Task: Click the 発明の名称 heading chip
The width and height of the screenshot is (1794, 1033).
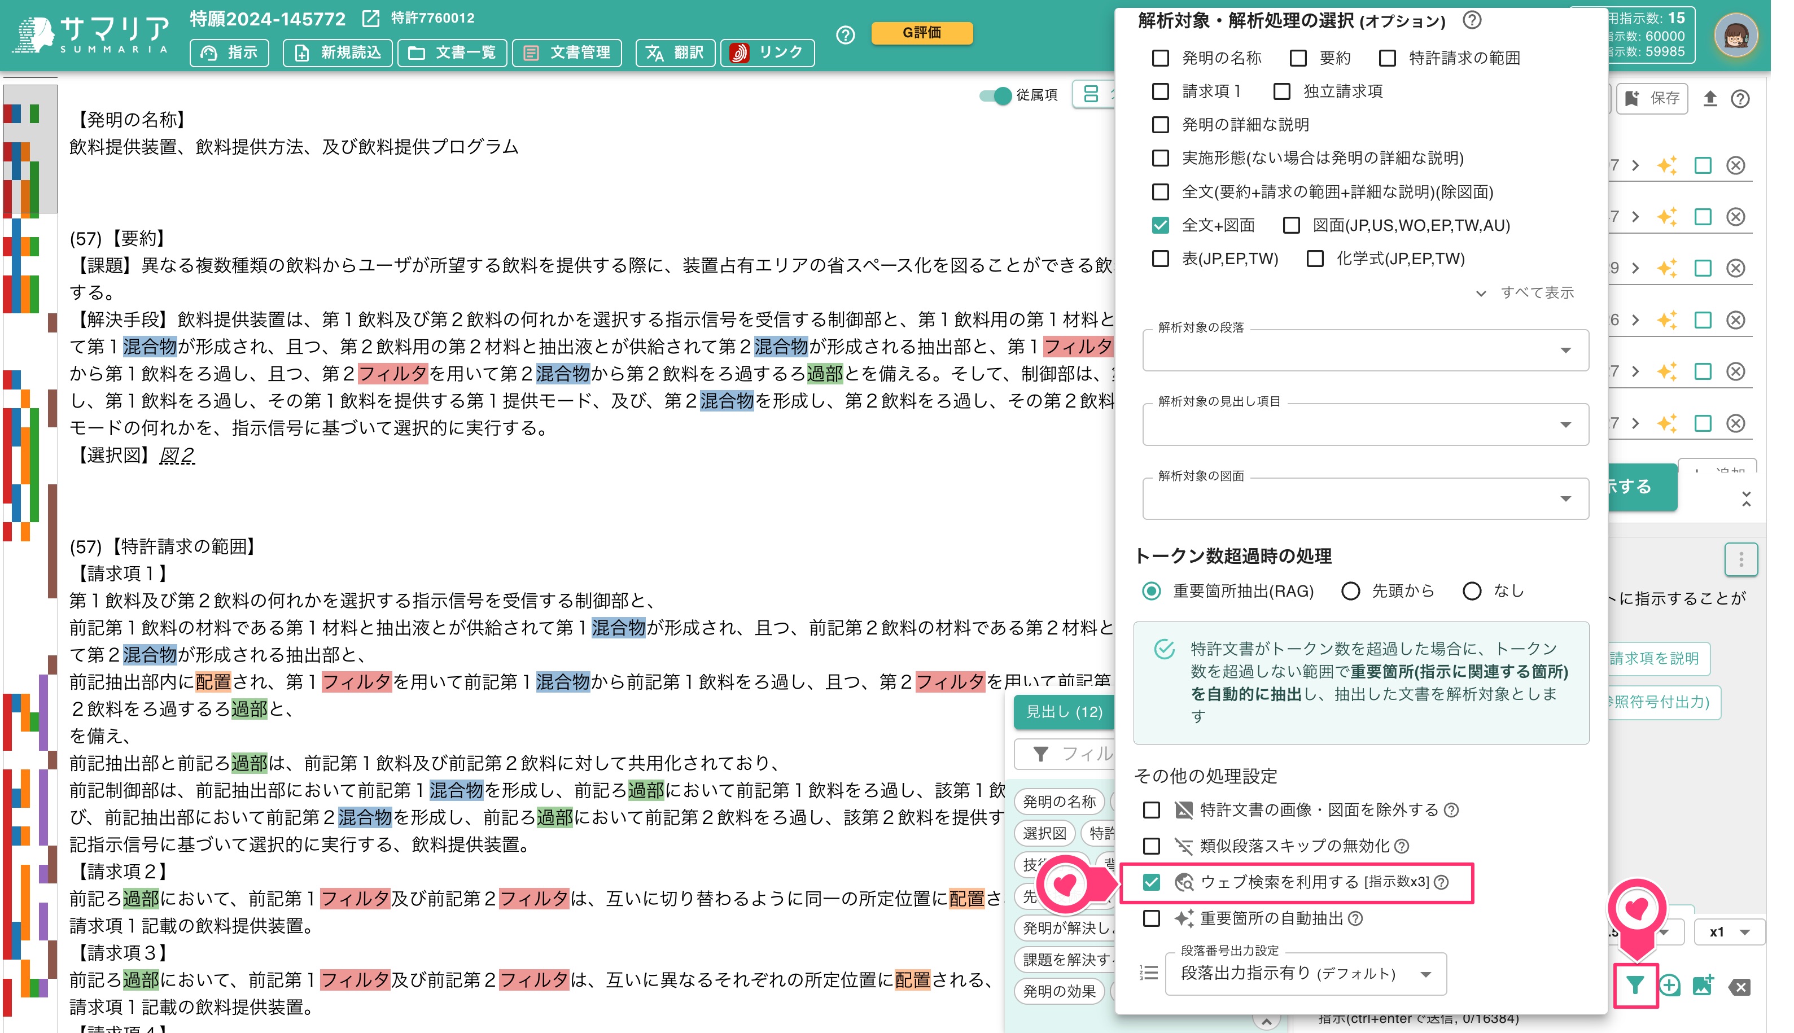Action: coord(1059,802)
